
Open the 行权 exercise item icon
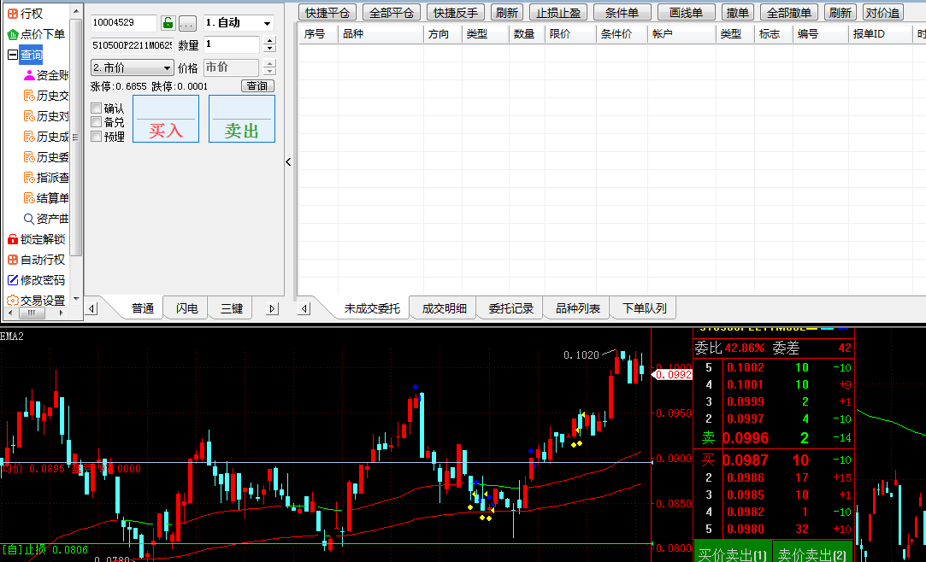click(x=13, y=13)
